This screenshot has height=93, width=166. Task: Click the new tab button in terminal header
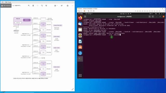(x=85, y=17)
